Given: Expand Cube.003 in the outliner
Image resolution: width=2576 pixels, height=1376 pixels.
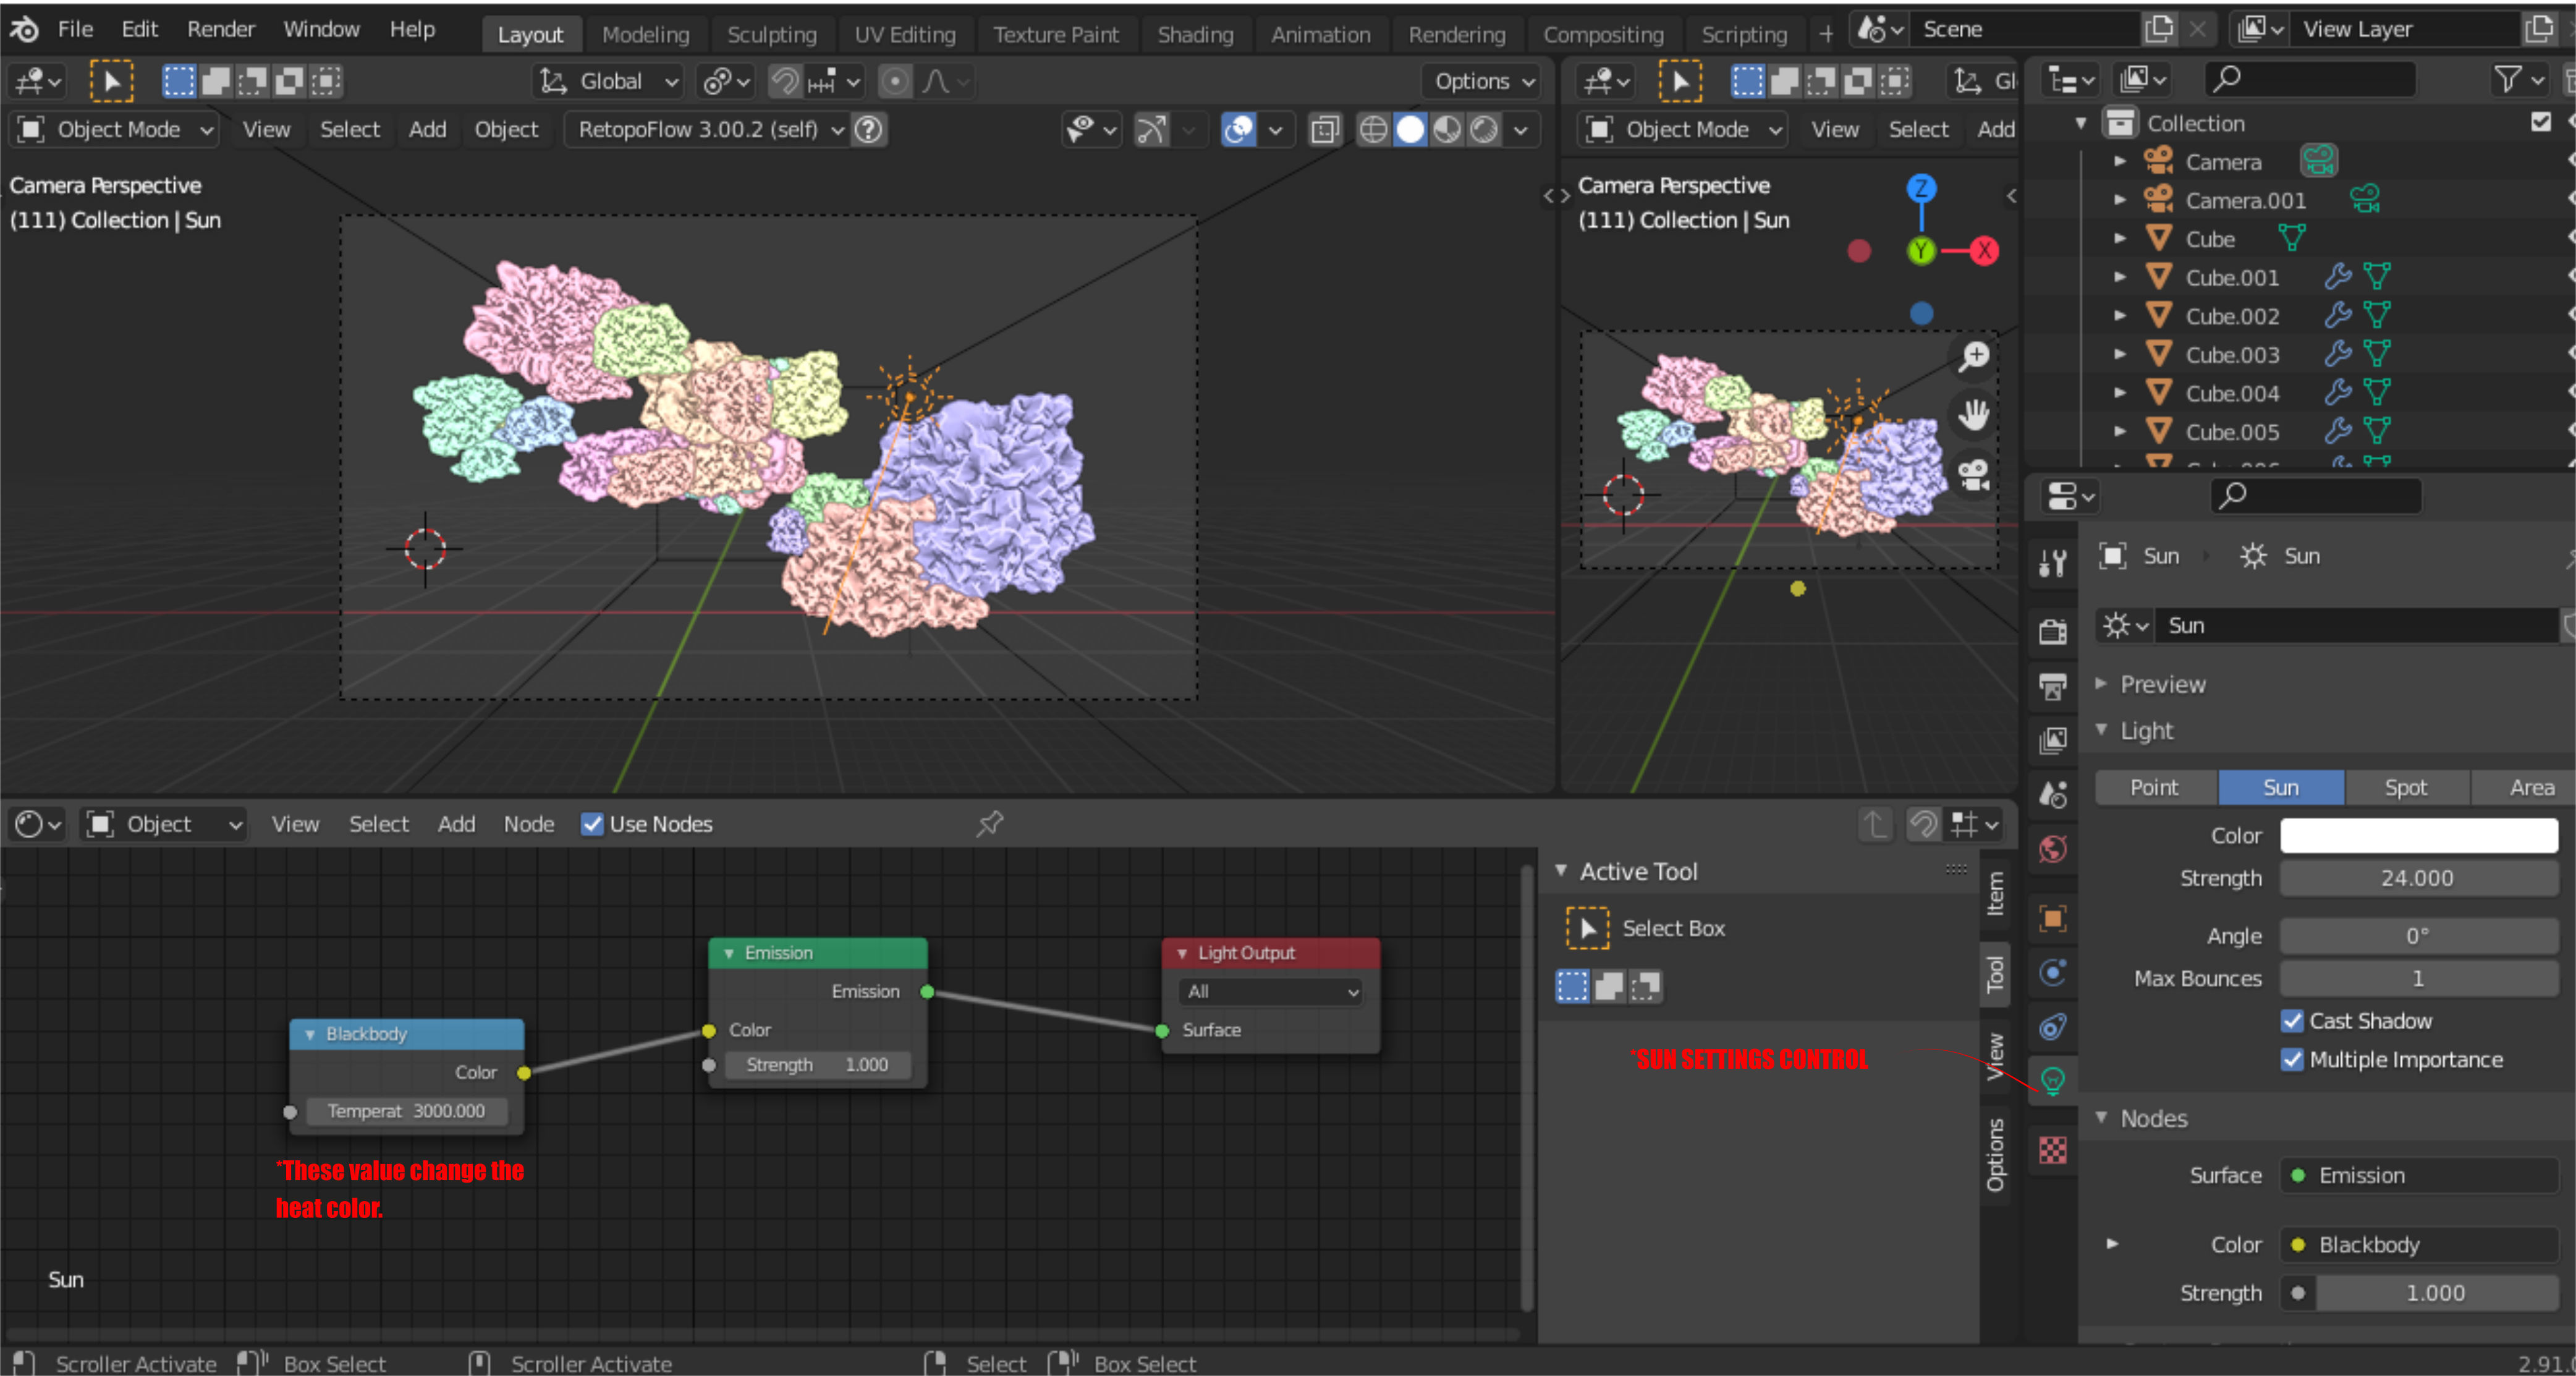Looking at the screenshot, I should click(2119, 354).
